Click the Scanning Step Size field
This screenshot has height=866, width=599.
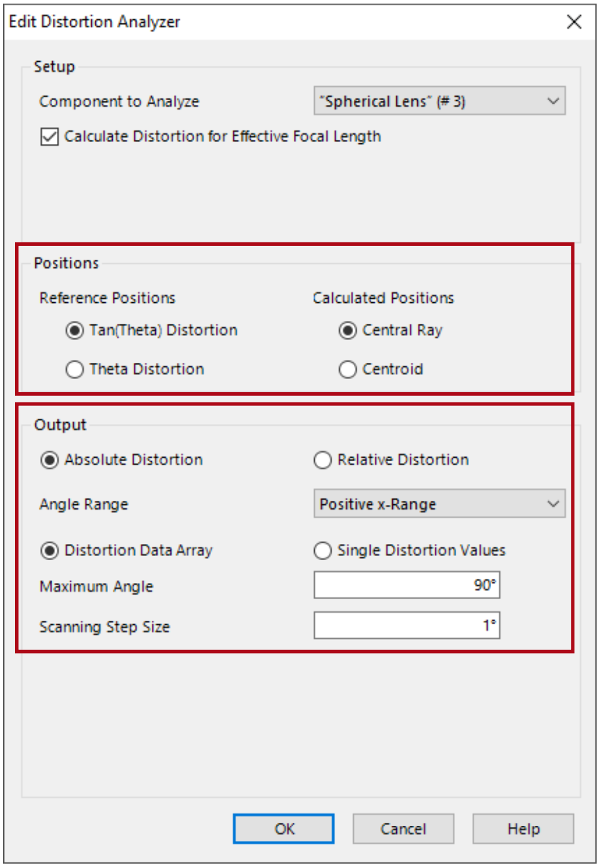(407, 626)
